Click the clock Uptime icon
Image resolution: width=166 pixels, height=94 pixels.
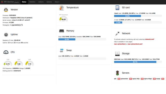(6, 34)
